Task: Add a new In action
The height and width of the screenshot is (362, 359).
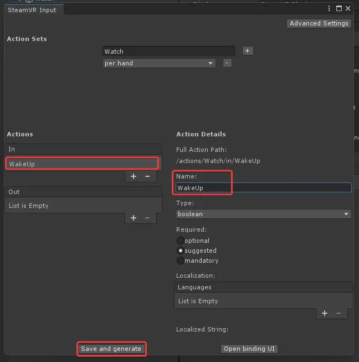Action: 134,176
